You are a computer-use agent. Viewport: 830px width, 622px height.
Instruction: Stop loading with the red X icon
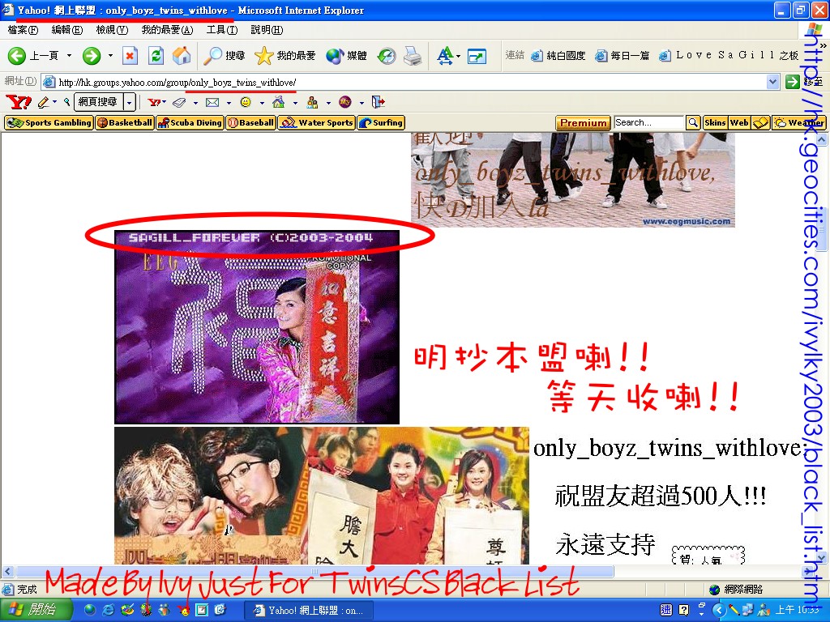point(130,56)
